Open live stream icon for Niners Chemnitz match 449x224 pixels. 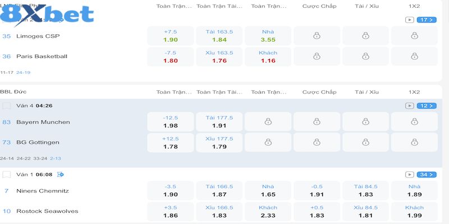410,175
